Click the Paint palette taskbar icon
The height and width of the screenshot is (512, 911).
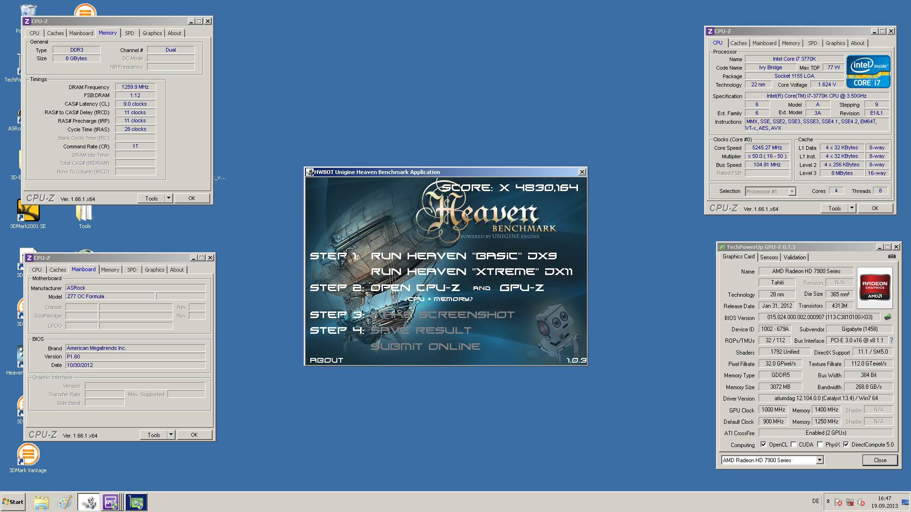pos(65,502)
